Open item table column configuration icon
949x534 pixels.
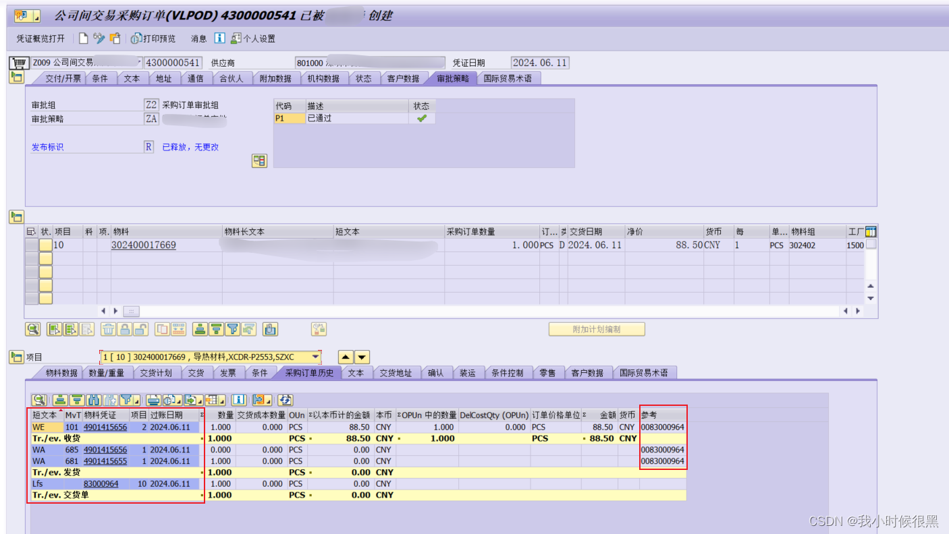click(x=871, y=232)
